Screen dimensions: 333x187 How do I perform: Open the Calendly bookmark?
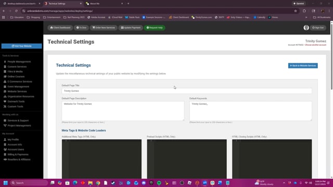pos(259,17)
